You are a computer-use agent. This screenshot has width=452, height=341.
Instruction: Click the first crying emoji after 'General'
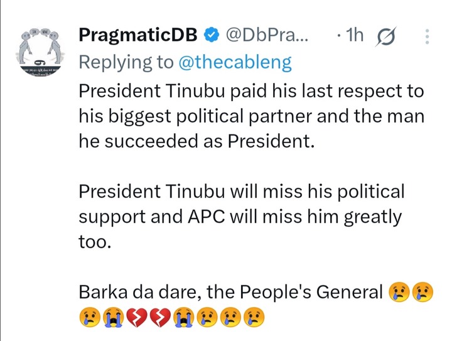[399, 292]
